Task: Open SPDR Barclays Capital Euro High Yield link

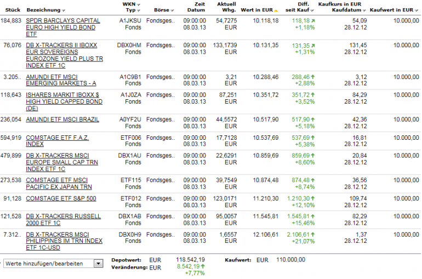Action: click(x=63, y=27)
